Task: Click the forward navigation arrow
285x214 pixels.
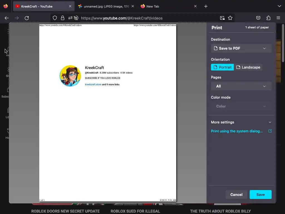Action: (17, 18)
